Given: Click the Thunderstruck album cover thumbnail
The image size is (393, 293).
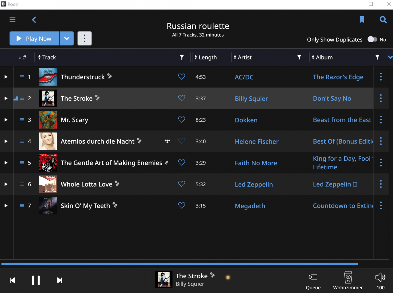Looking at the screenshot, I should (x=48, y=77).
